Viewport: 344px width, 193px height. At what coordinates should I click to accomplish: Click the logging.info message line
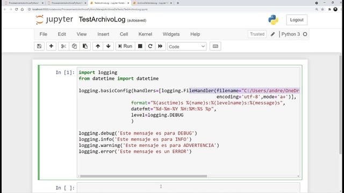click(x=135, y=139)
